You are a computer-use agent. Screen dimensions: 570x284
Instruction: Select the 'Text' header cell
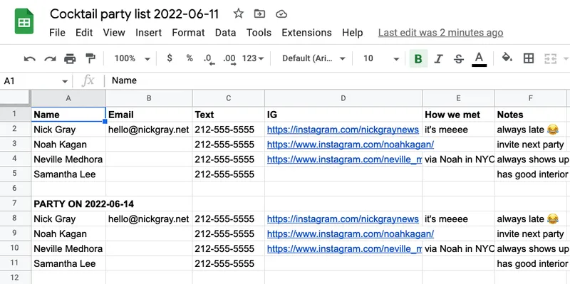(229, 115)
